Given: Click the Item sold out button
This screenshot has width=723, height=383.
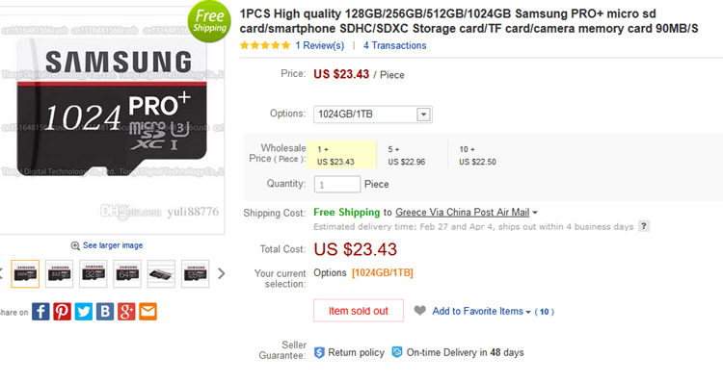Looking at the screenshot, I should (x=359, y=311).
